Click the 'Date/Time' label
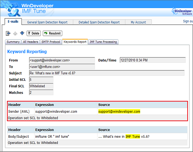The width and height of the screenshot is (193, 152). pos(107,60)
